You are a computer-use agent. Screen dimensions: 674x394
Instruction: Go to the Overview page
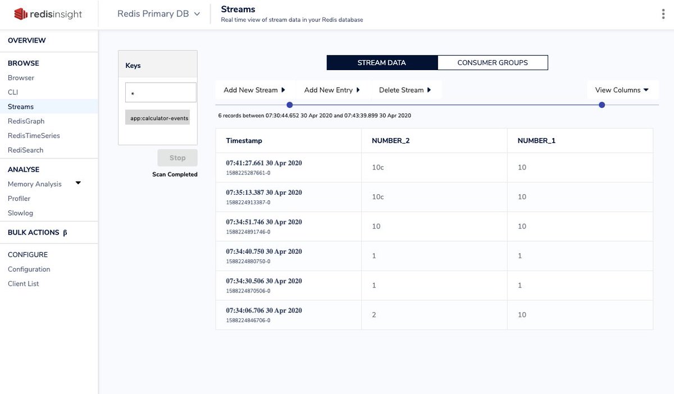[x=27, y=40]
